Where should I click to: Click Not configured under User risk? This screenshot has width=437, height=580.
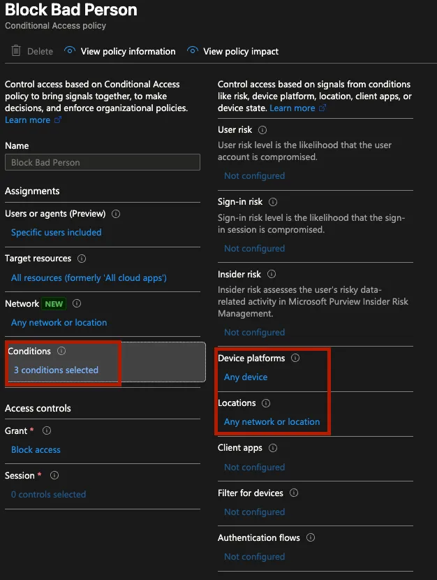254,176
